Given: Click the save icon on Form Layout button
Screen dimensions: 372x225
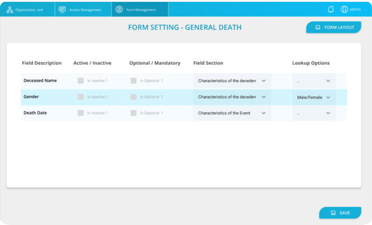Looking at the screenshot, I should click(318, 27).
